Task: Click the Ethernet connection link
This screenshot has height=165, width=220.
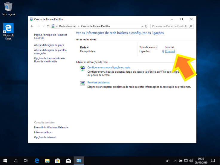Action: point(170,51)
